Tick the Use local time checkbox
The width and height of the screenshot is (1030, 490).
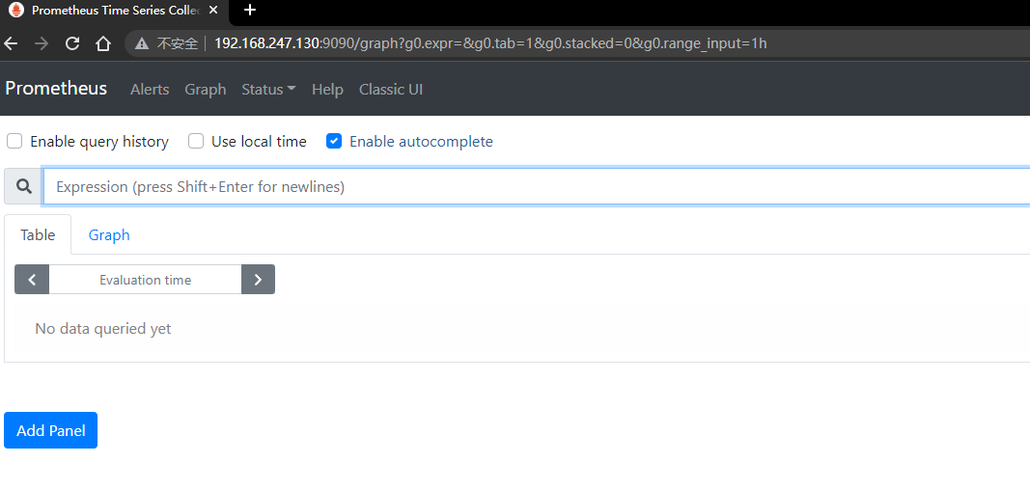(196, 141)
